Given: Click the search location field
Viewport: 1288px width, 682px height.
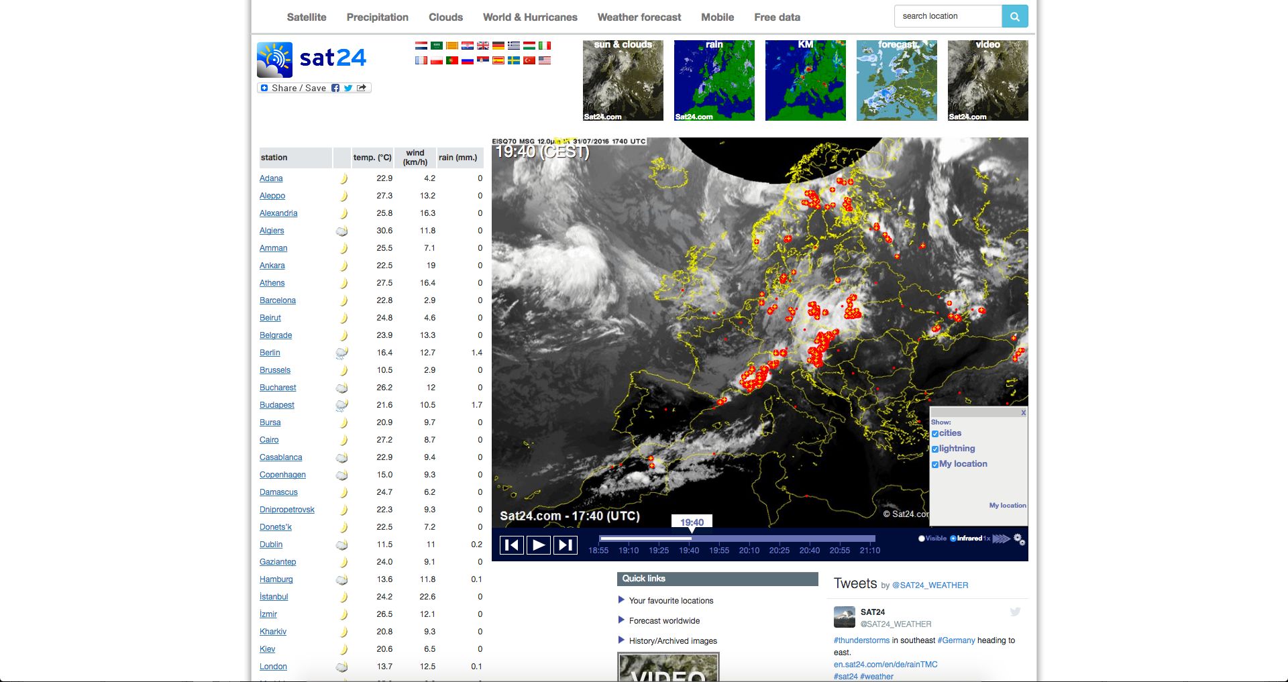Looking at the screenshot, I should pyautogui.click(x=948, y=16).
